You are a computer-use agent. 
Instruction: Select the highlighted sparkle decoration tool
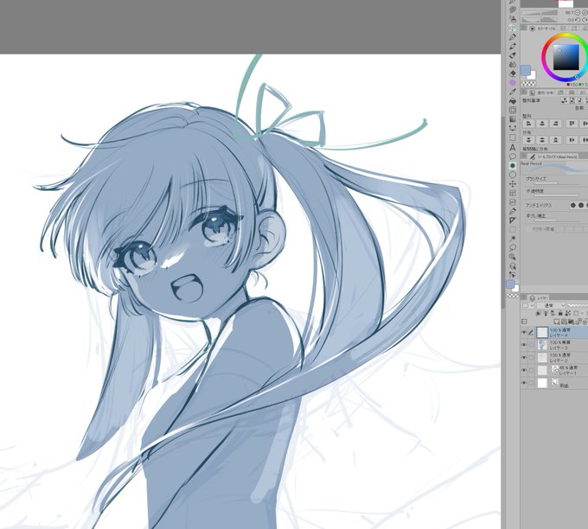click(x=513, y=29)
